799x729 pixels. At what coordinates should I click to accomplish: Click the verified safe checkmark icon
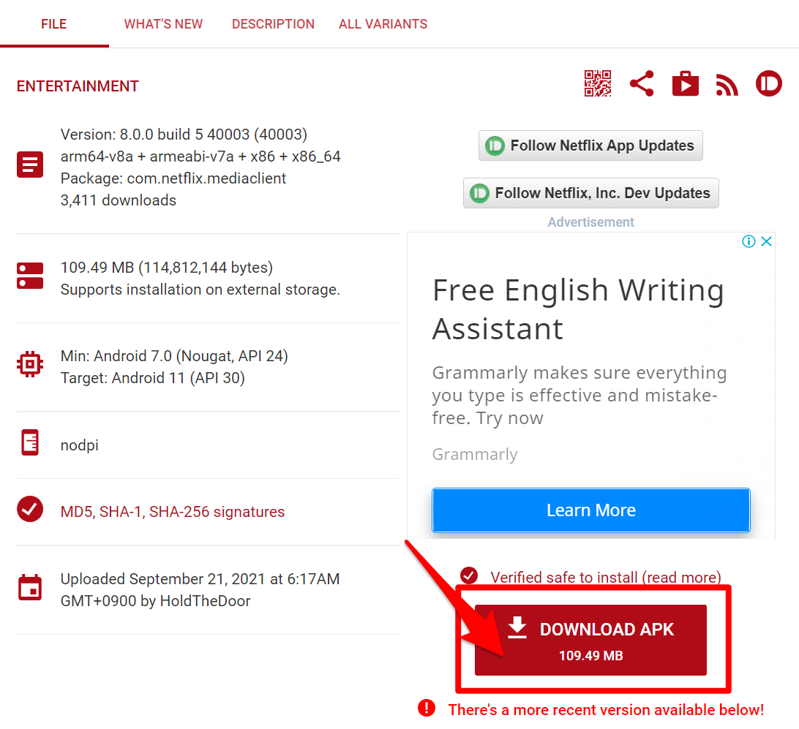point(469,575)
